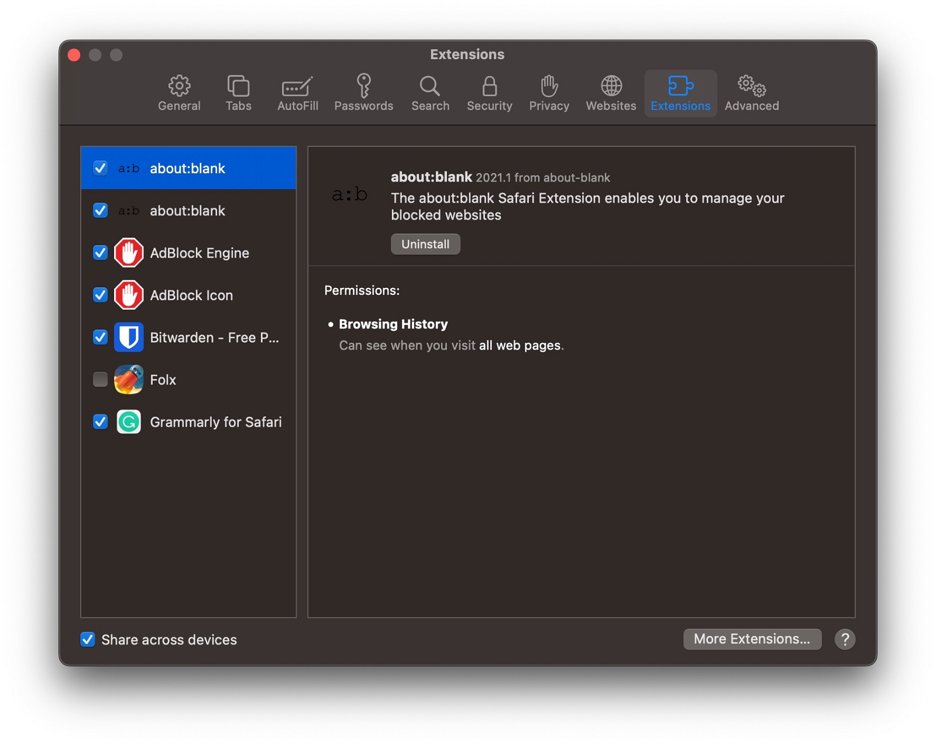Screen dimensions: 936x744
Task: Click the AdBlock Engine stop-hand icon
Action: [x=129, y=253]
